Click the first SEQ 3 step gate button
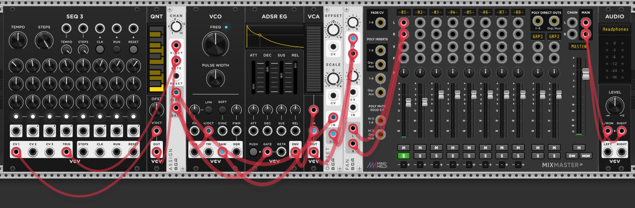This screenshot has width=635, height=208. [17, 116]
